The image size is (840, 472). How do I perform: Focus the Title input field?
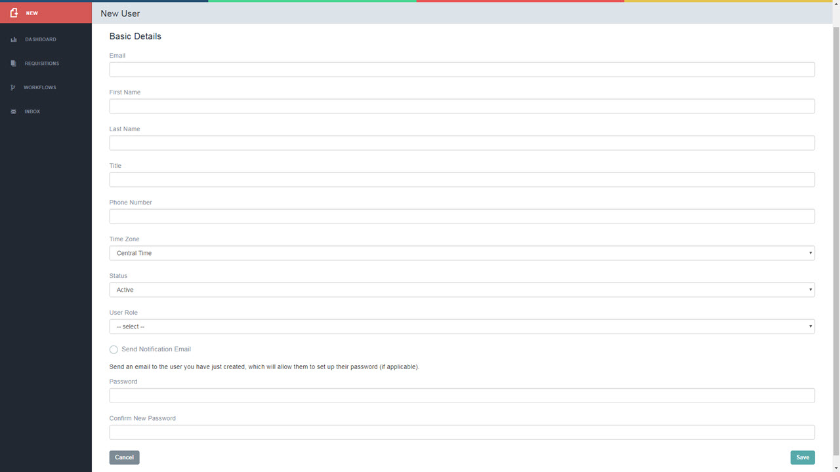point(462,180)
